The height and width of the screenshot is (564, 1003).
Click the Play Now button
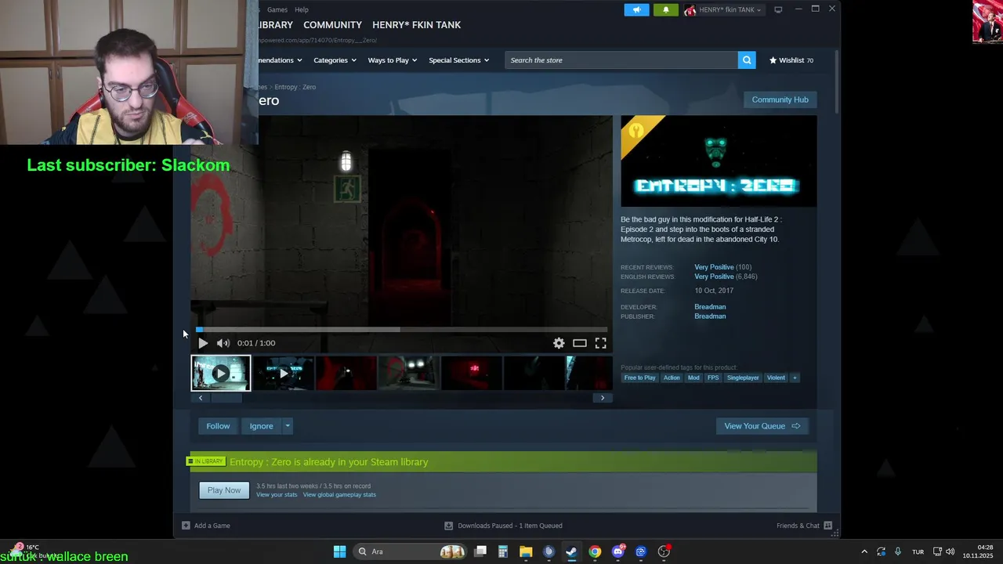[224, 490]
